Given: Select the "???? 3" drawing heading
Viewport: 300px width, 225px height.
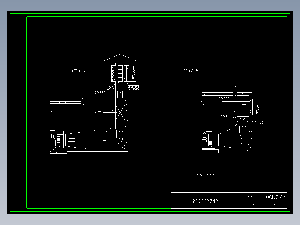Looking at the screenshot, I should [79, 70].
